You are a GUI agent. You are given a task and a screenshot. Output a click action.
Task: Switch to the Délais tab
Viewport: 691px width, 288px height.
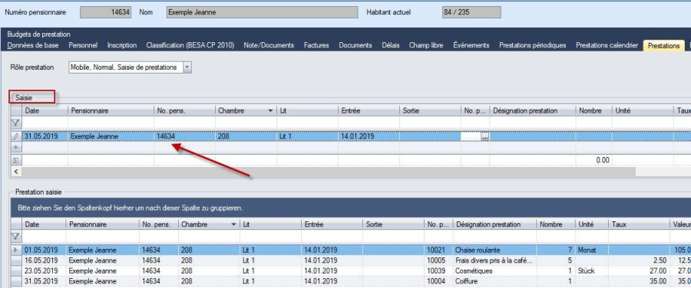tap(391, 45)
